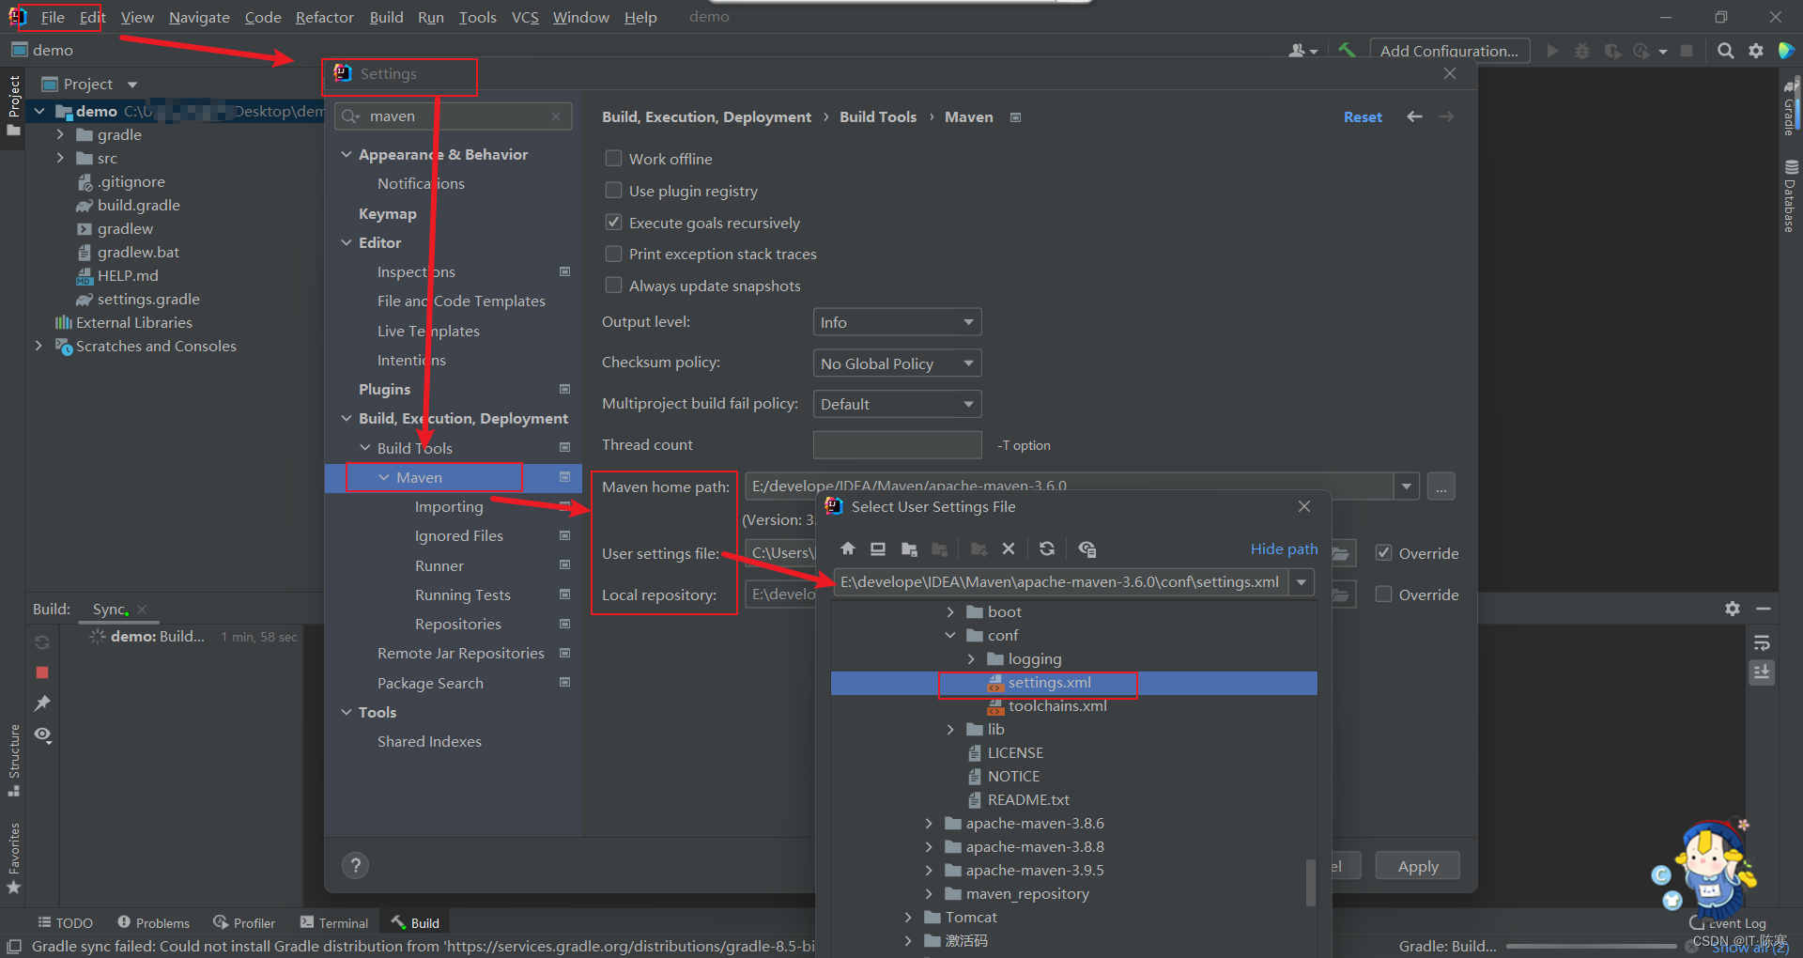Click the file chooser vertical scrollbar

click(x=1310, y=883)
